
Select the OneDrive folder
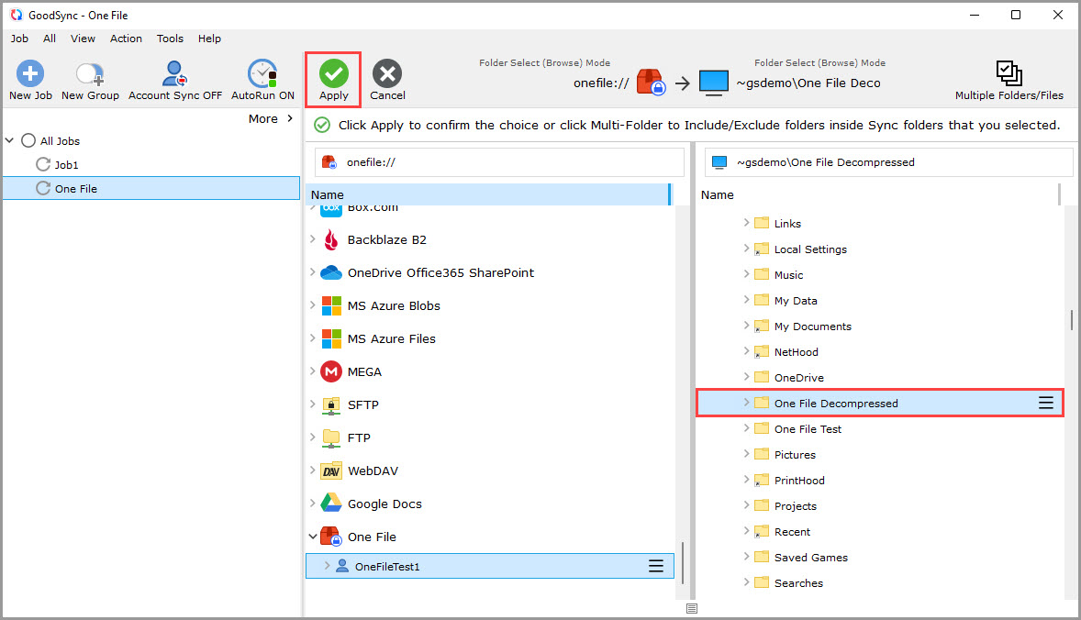click(798, 378)
